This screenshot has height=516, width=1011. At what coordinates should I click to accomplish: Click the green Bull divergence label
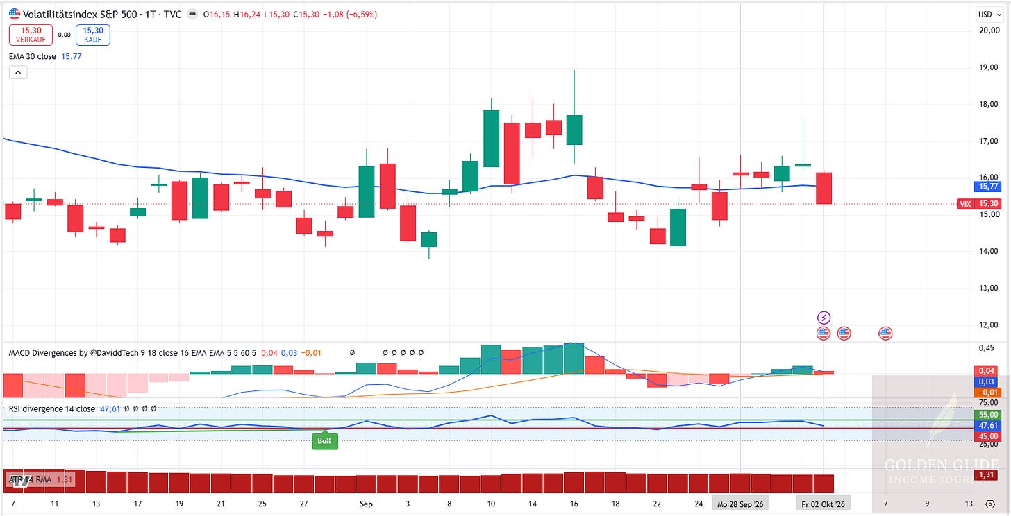pyautogui.click(x=325, y=440)
